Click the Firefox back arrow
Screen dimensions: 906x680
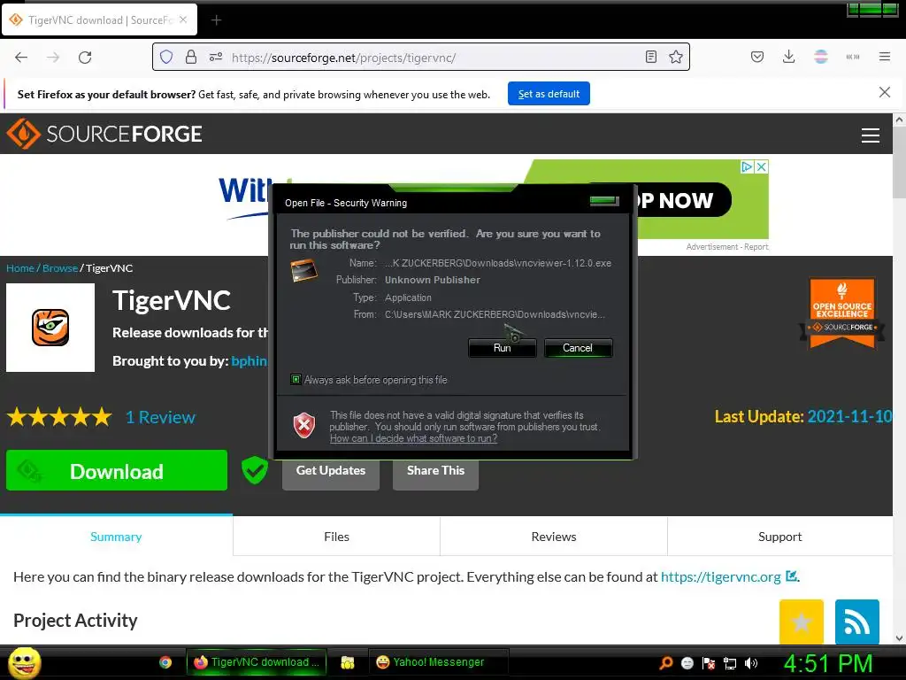21,58
